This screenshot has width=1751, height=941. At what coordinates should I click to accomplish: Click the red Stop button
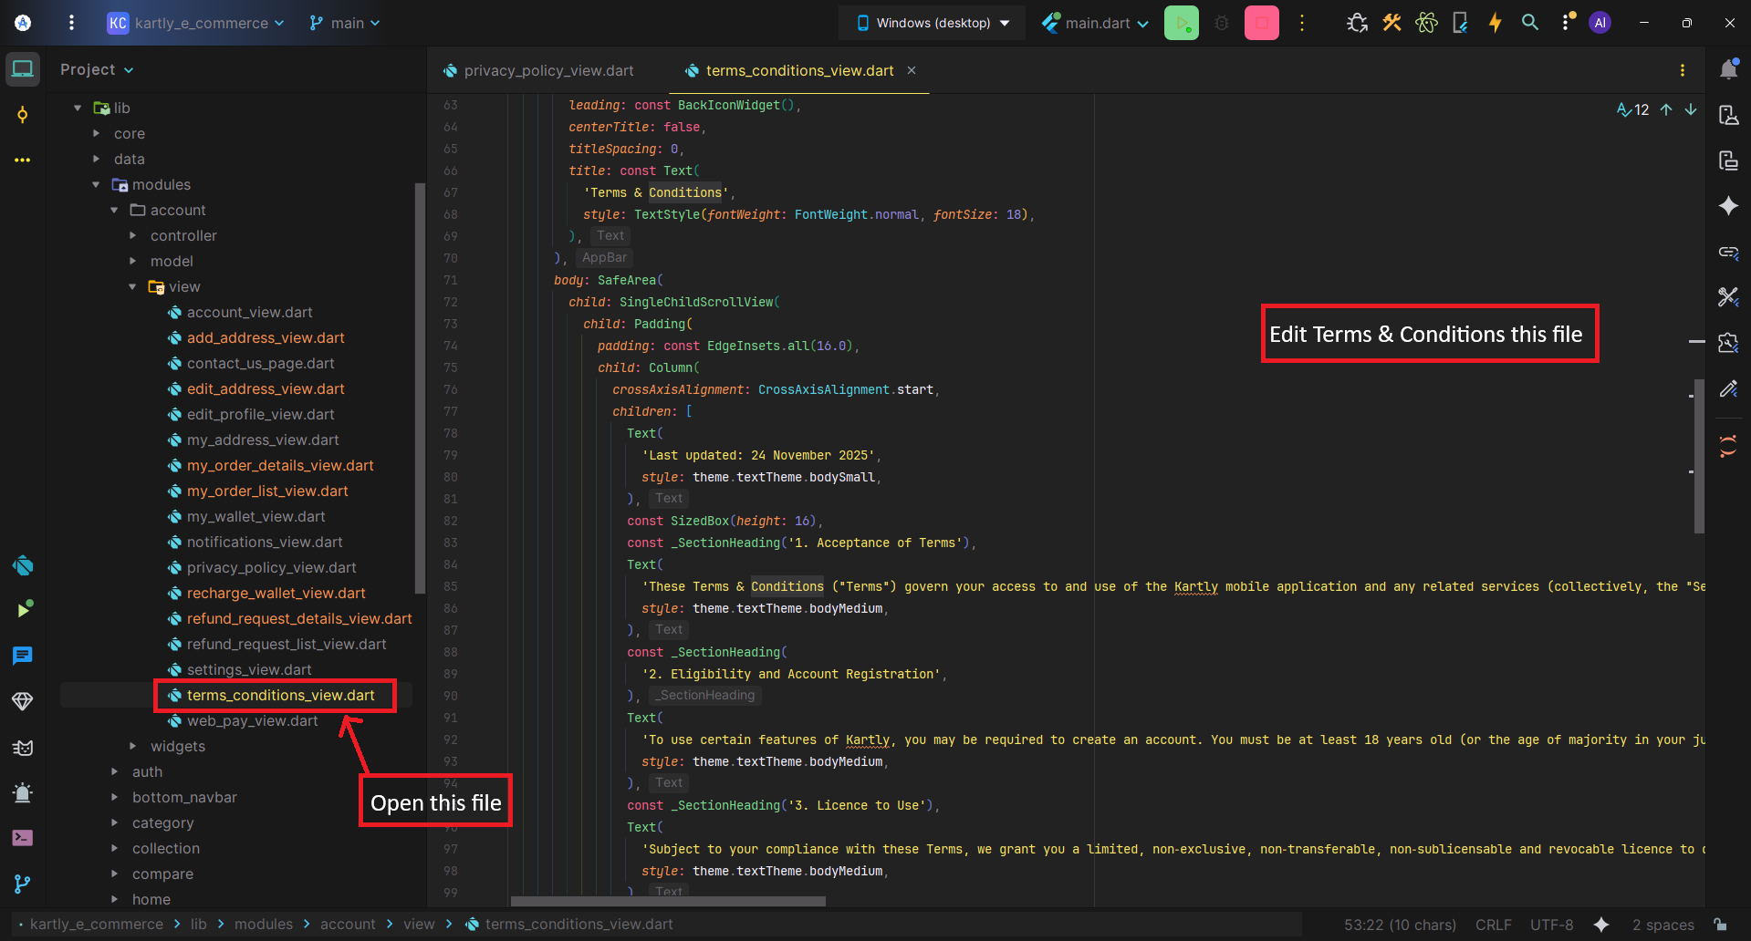(1261, 24)
